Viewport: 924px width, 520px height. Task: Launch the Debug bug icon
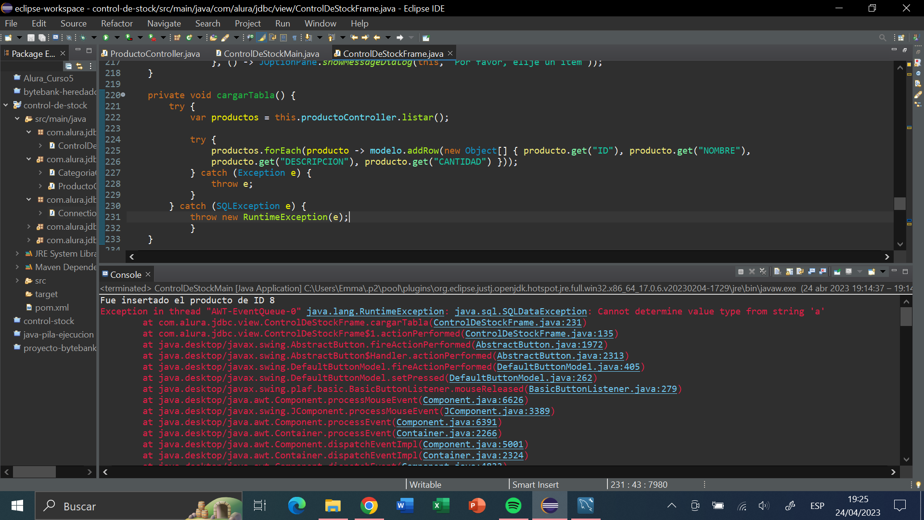pyautogui.click(x=83, y=38)
